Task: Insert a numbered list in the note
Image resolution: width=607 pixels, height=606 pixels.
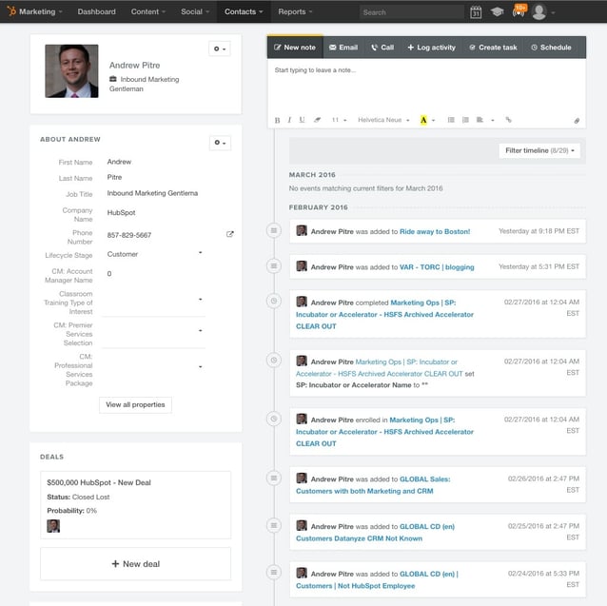Action: (465, 120)
